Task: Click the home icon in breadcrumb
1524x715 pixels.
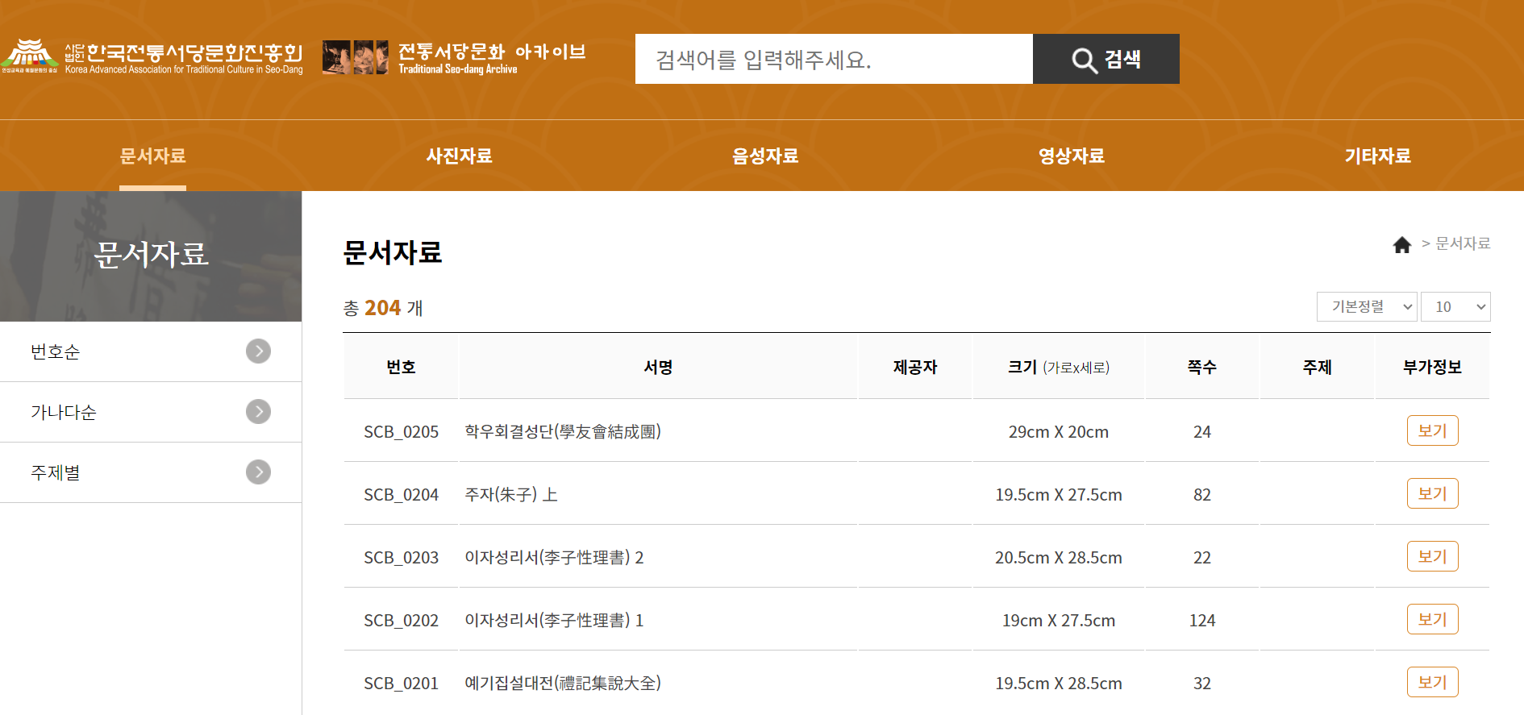Action: click(x=1401, y=244)
